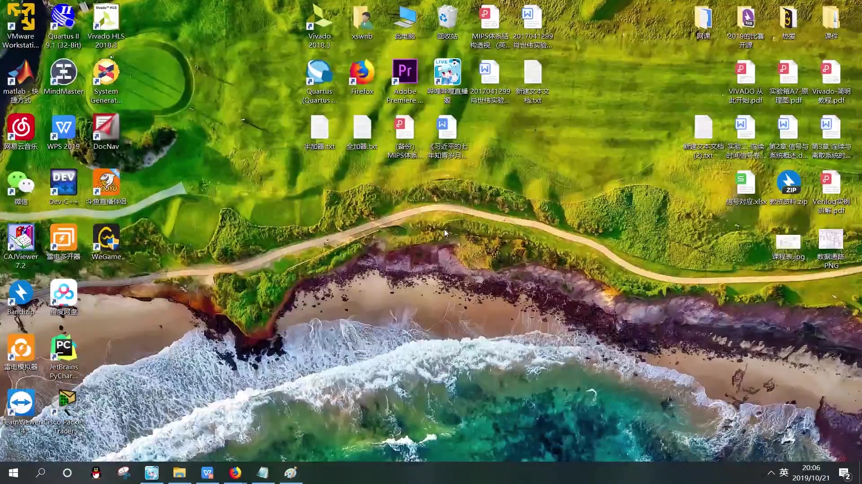Expand the system tray hidden icons arrow

click(771, 473)
